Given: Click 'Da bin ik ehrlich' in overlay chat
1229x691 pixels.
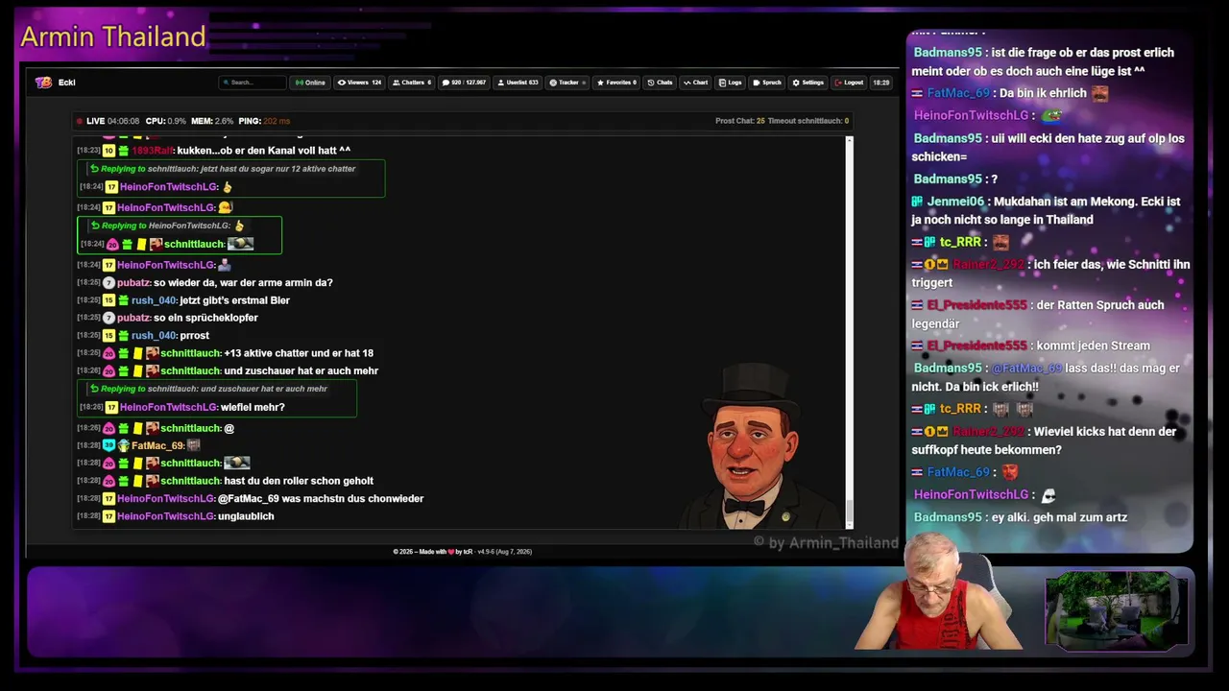Looking at the screenshot, I should 1043,93.
